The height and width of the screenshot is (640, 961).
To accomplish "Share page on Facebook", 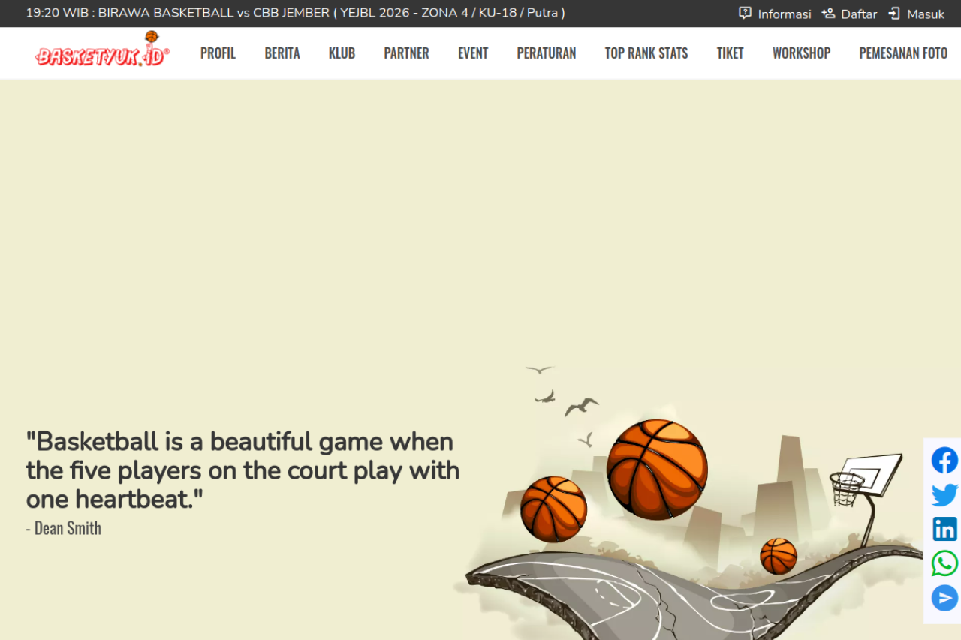I will (944, 460).
